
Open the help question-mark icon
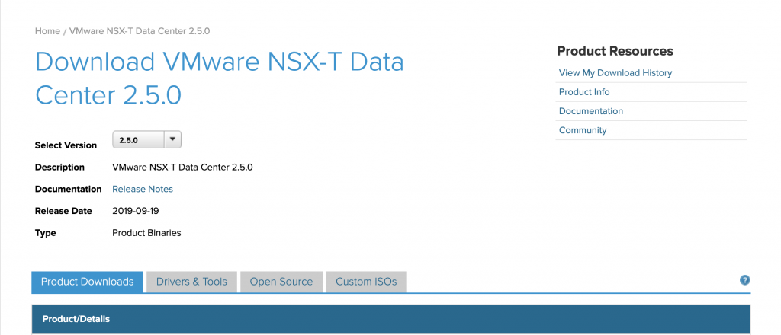(x=744, y=280)
